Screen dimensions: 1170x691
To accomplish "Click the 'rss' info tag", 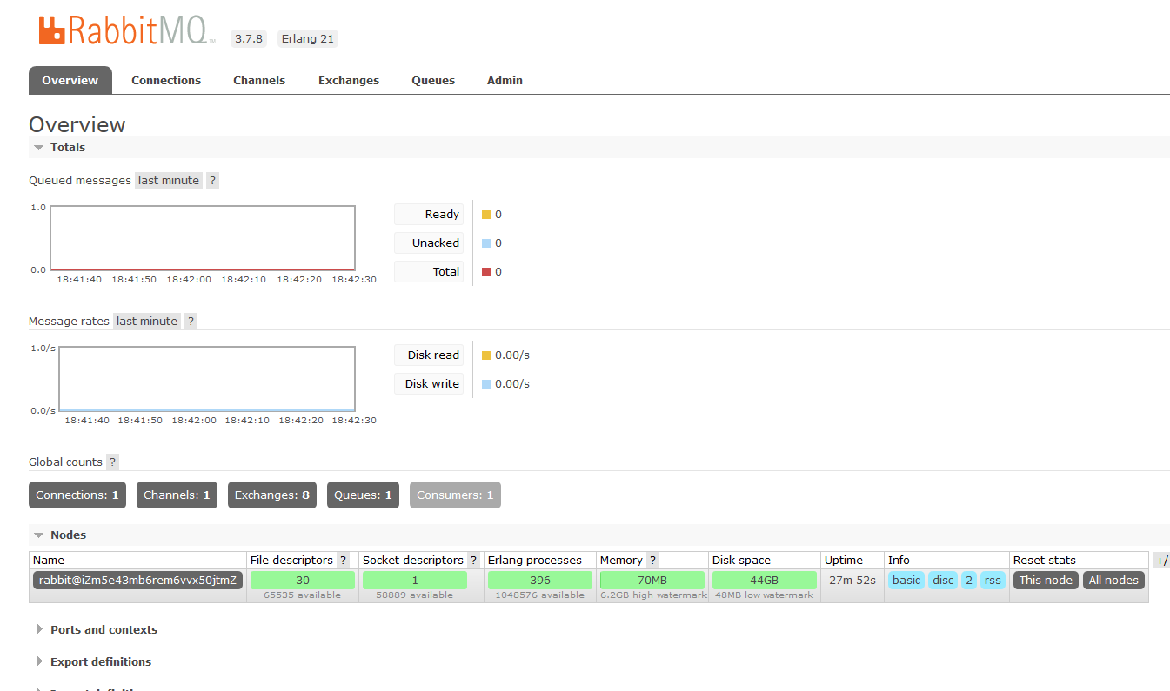I will click(x=993, y=580).
